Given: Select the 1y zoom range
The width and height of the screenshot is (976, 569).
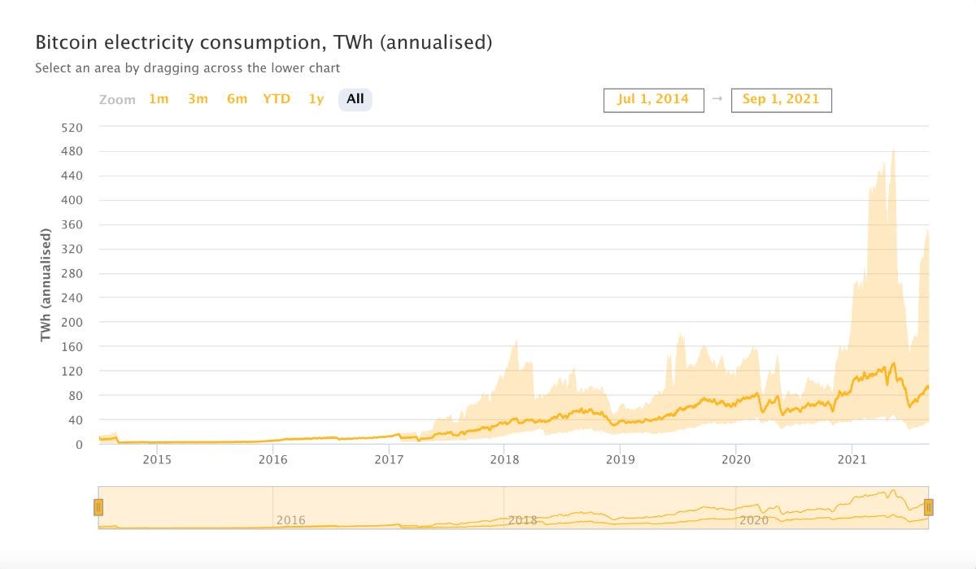Looking at the screenshot, I should [316, 99].
